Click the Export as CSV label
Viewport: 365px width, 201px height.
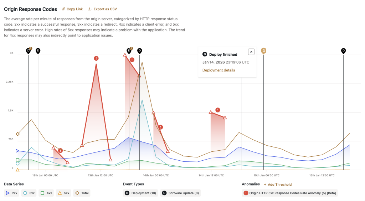coord(105,9)
